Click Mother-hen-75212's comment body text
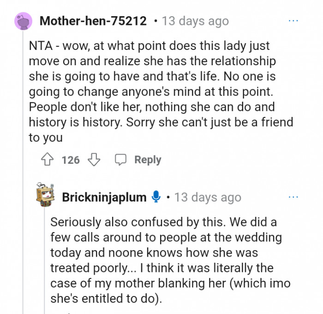 (157, 92)
